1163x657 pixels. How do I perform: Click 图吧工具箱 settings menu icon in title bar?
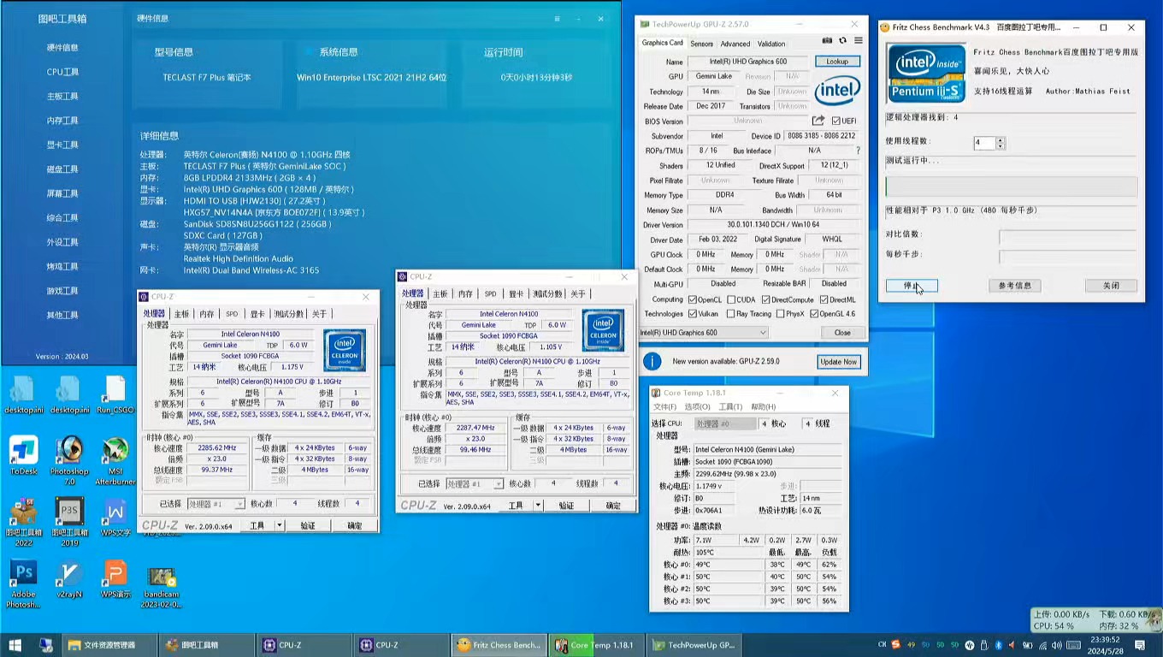click(x=558, y=18)
